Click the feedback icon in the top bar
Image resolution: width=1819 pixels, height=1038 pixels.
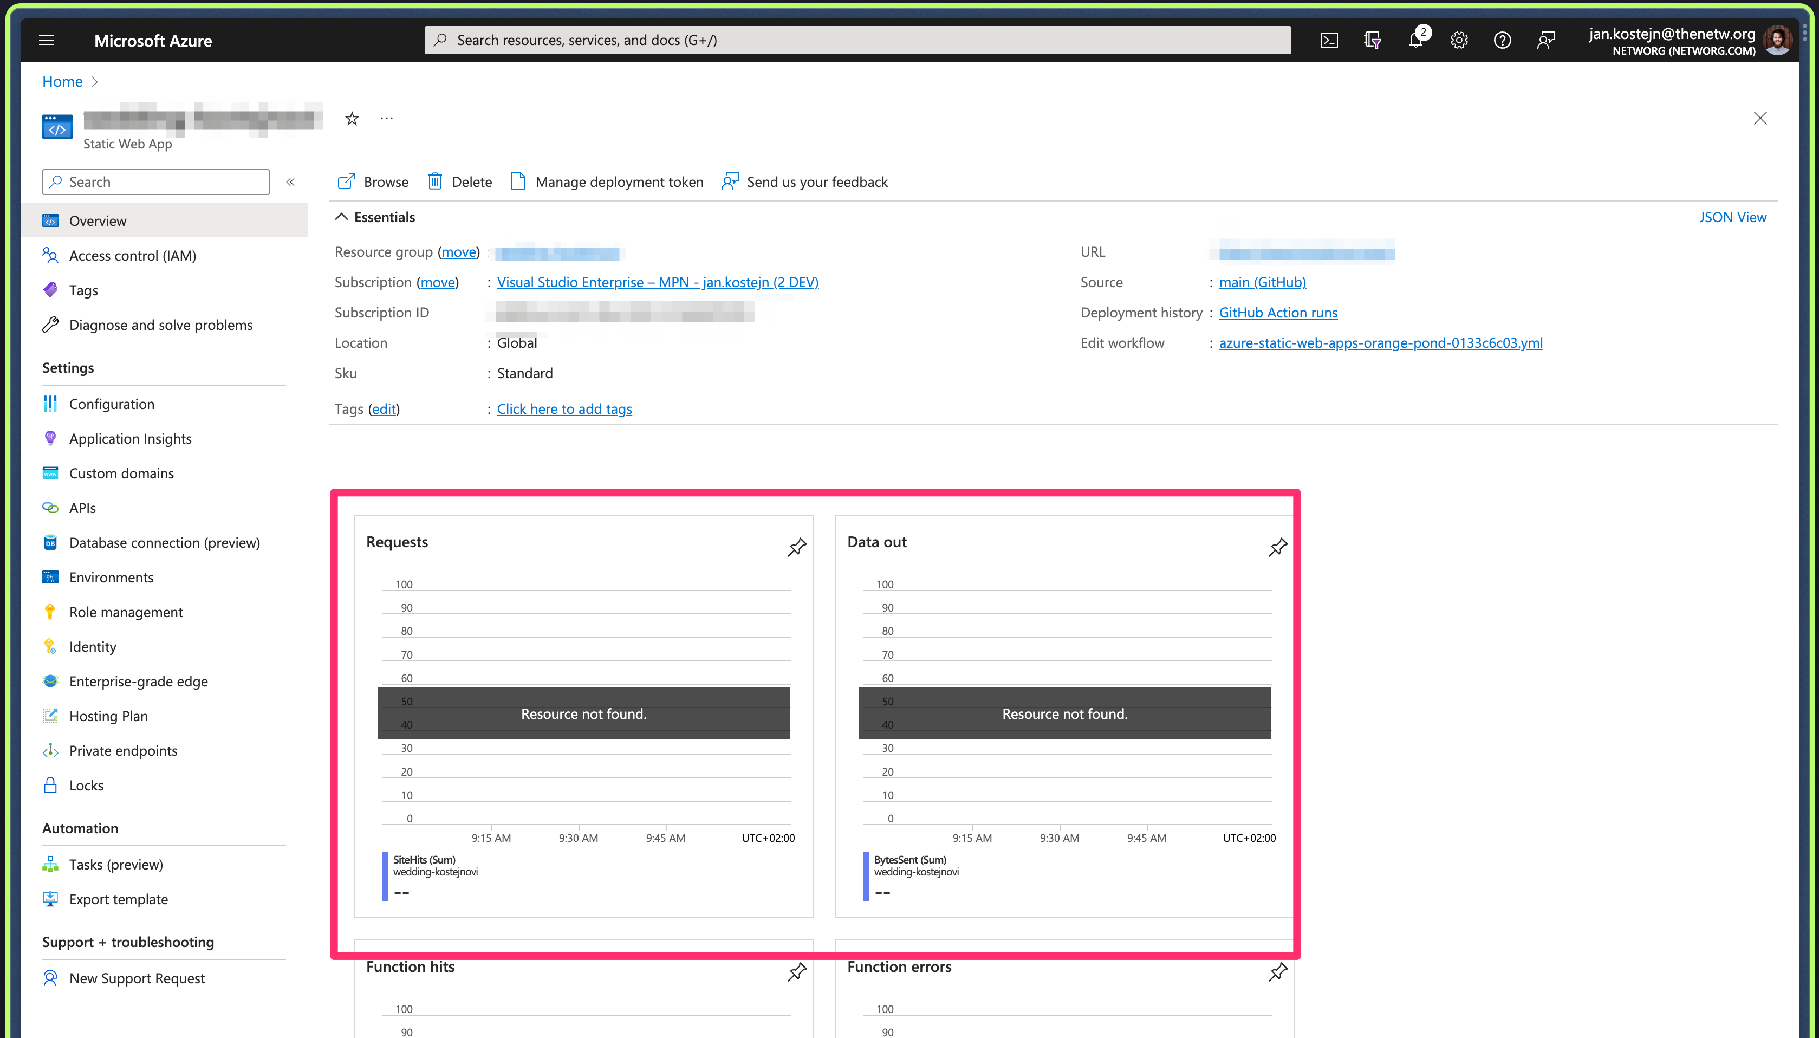click(x=1546, y=40)
